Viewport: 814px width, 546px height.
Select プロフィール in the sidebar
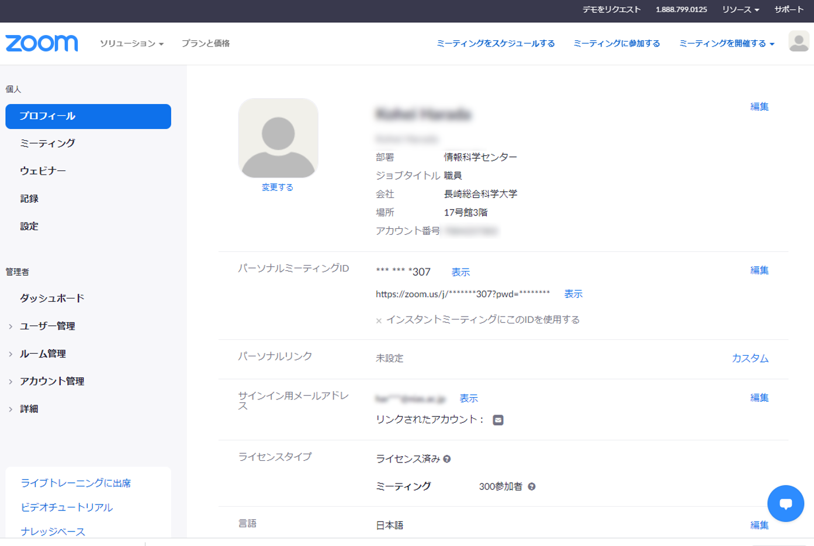click(x=88, y=116)
